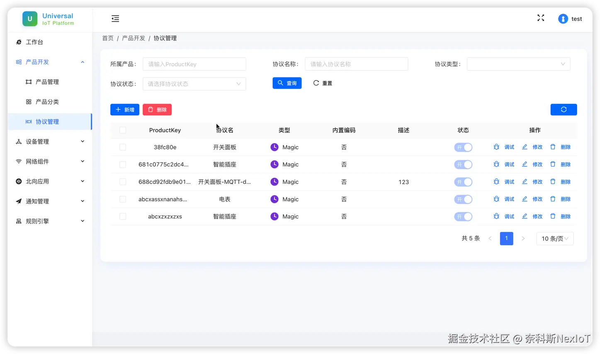Screen dimensions: 600x354
Task: Open 产品开发 from the breadcrumb
Action: click(x=133, y=38)
